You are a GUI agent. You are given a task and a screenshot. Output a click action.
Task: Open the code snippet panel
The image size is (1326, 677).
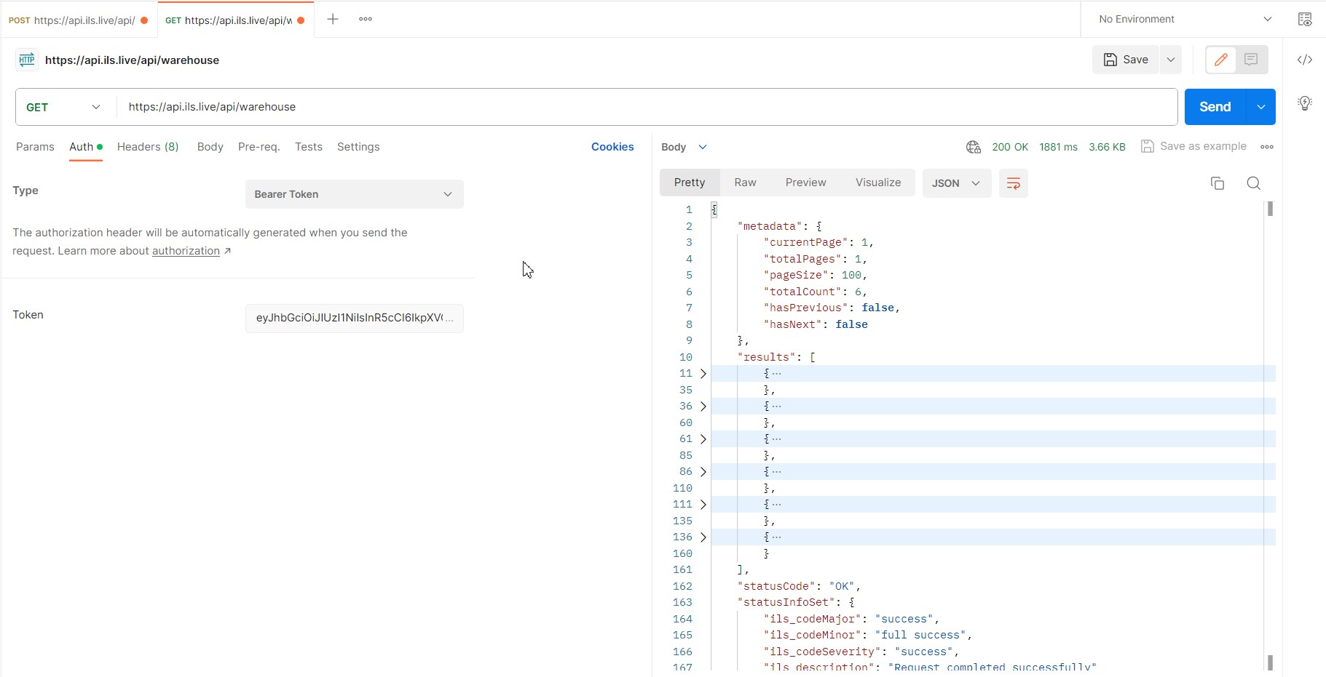pyautogui.click(x=1306, y=60)
